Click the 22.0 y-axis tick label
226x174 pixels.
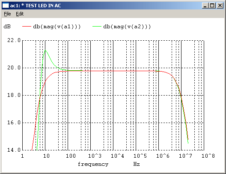pos(14,40)
